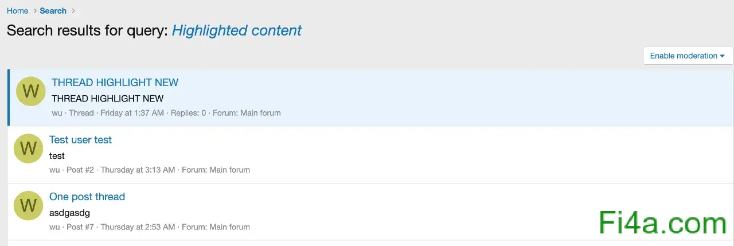The image size is (734, 246).
Task: Click the wu author of Post #7
Action: [54, 227]
